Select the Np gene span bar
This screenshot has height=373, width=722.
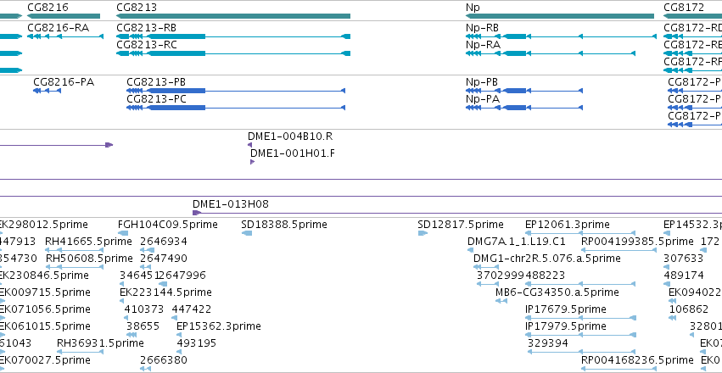pos(560,16)
